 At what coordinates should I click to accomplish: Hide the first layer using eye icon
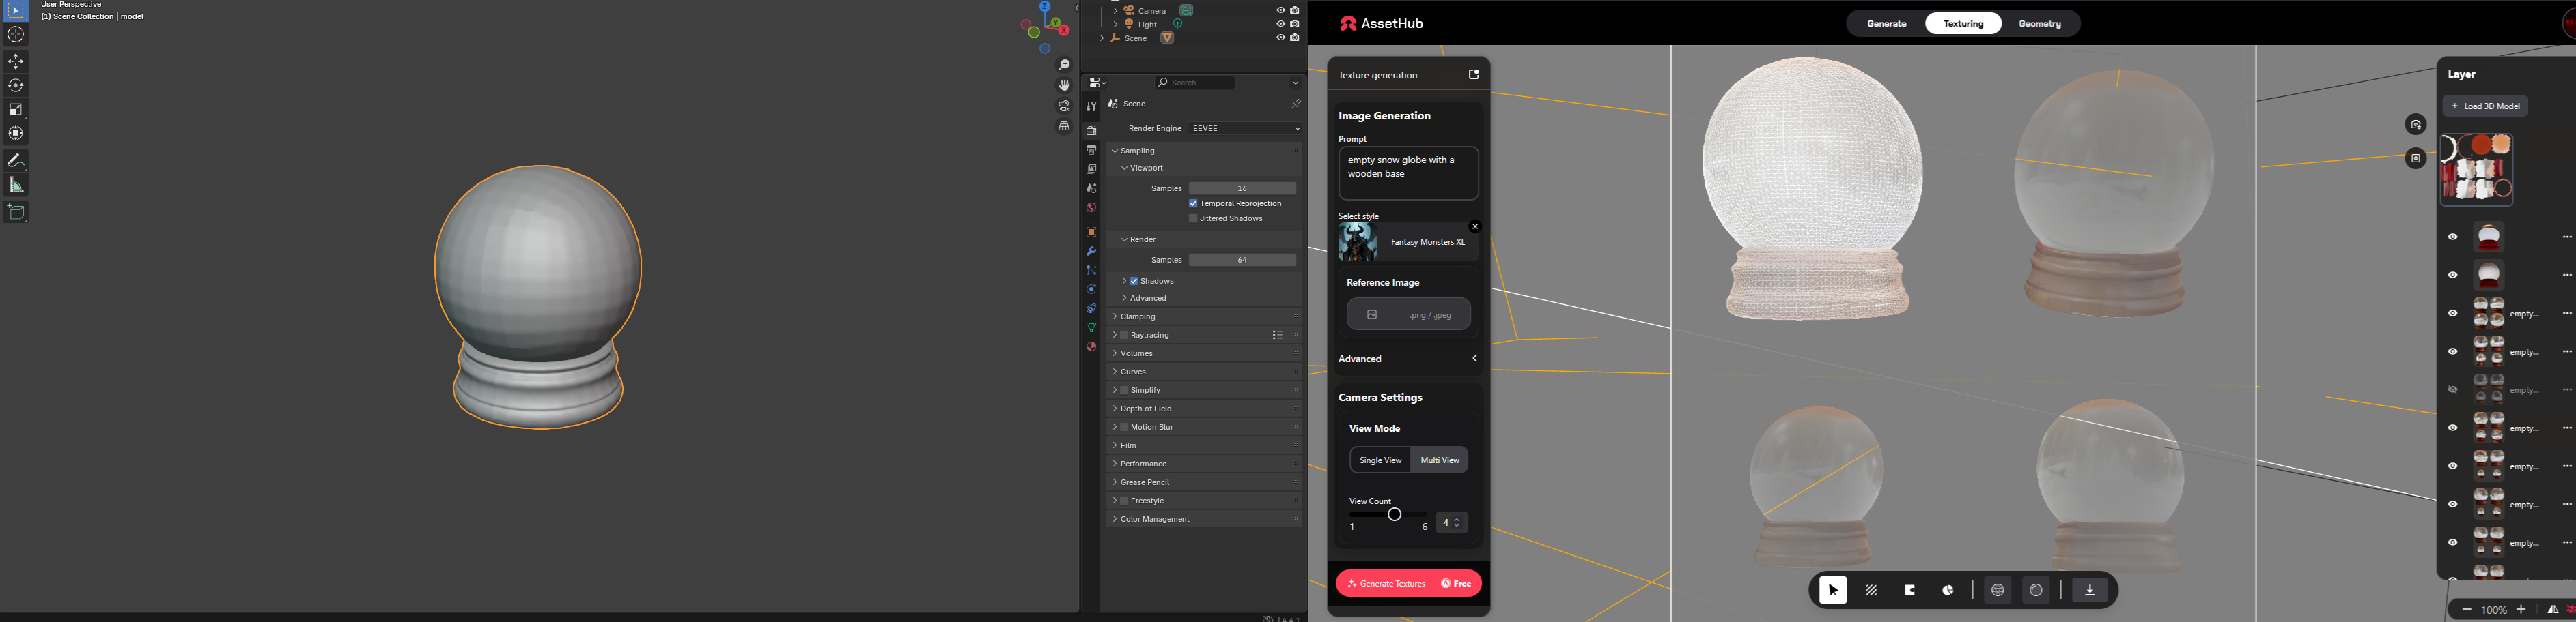[x=2452, y=237]
